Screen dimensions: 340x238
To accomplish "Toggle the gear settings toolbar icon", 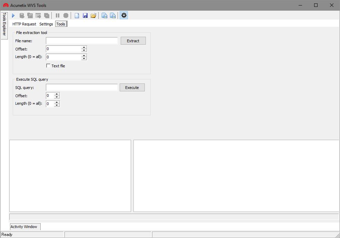I will coord(124,15).
